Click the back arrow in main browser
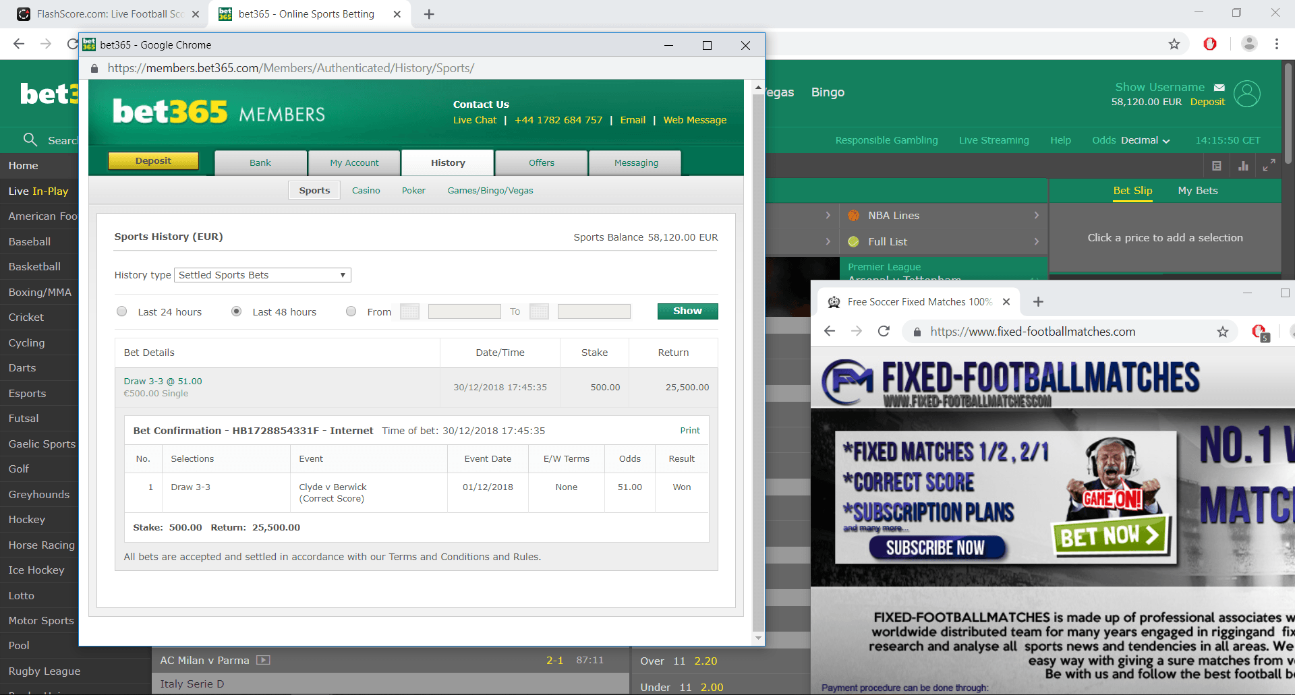Screen dimensions: 1295x695 (x=19, y=44)
